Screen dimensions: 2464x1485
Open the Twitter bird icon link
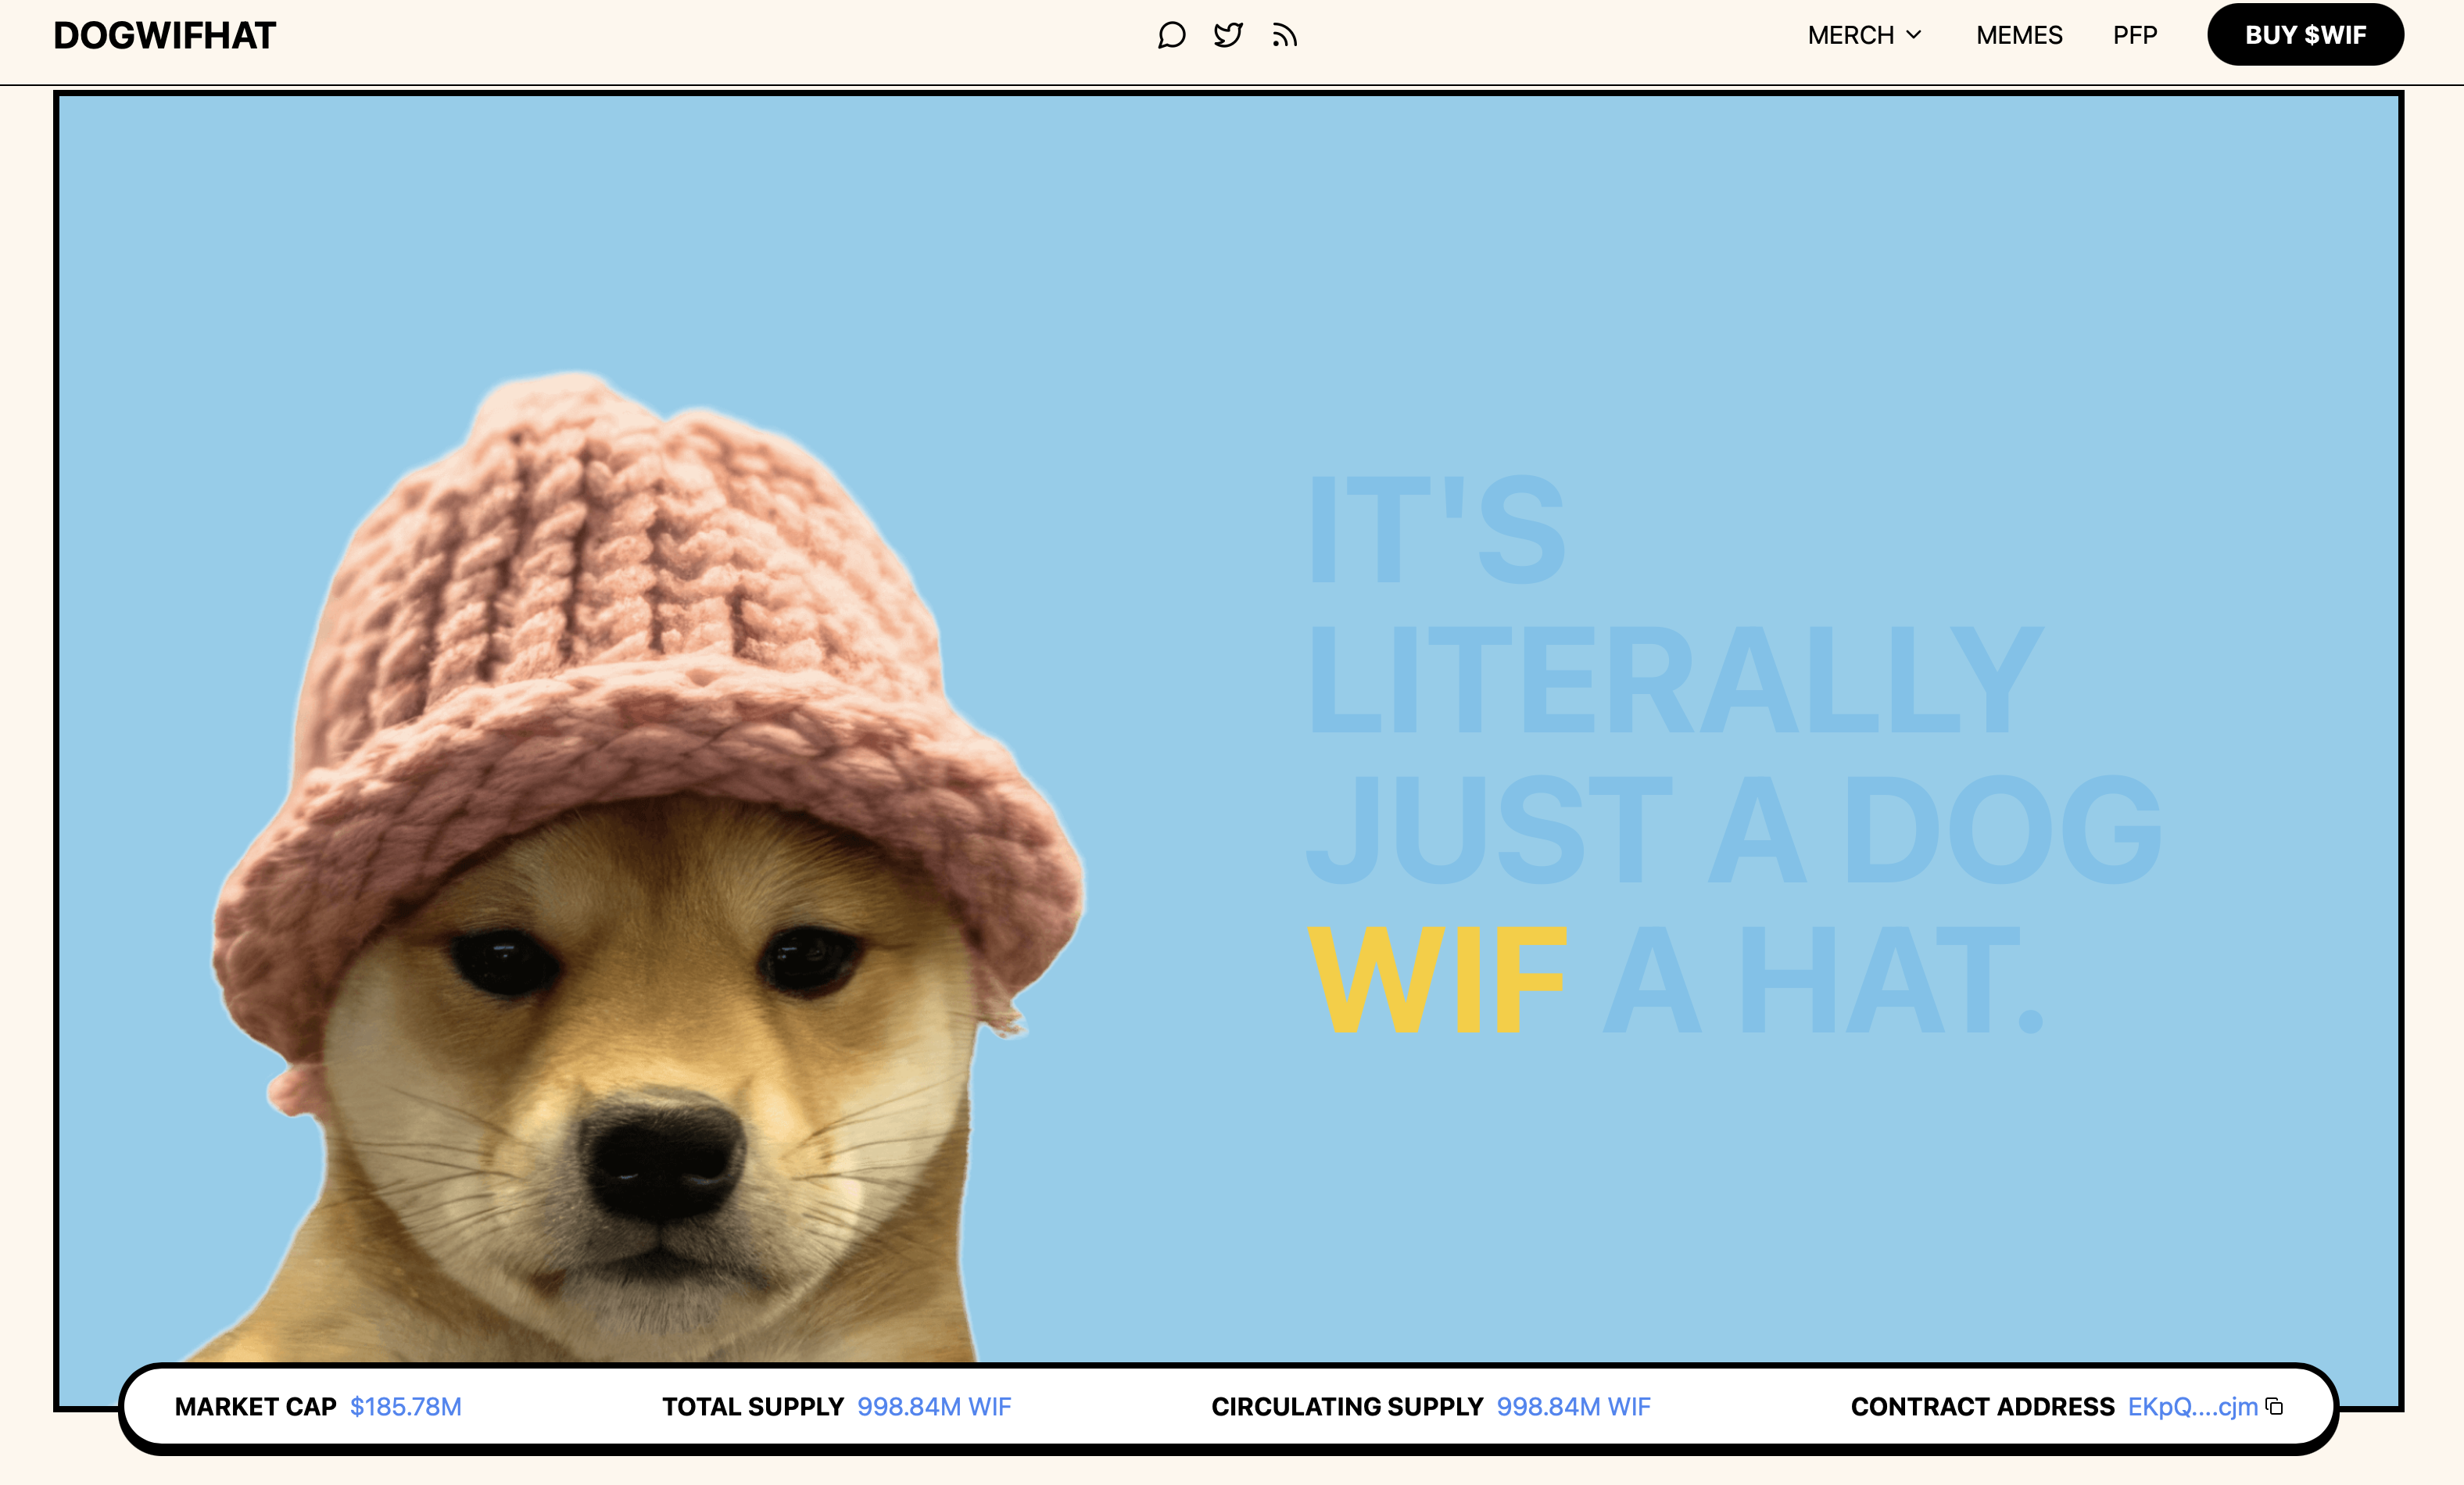tap(1228, 36)
